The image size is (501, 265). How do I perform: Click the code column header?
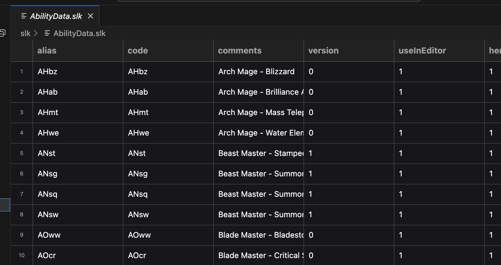pyautogui.click(x=168, y=50)
